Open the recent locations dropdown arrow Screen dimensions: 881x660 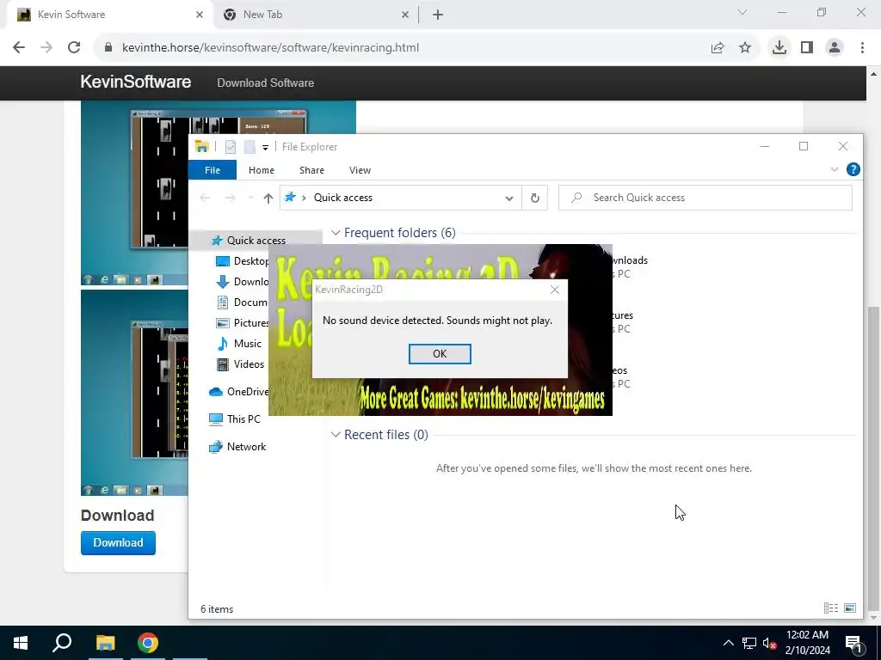pos(250,199)
